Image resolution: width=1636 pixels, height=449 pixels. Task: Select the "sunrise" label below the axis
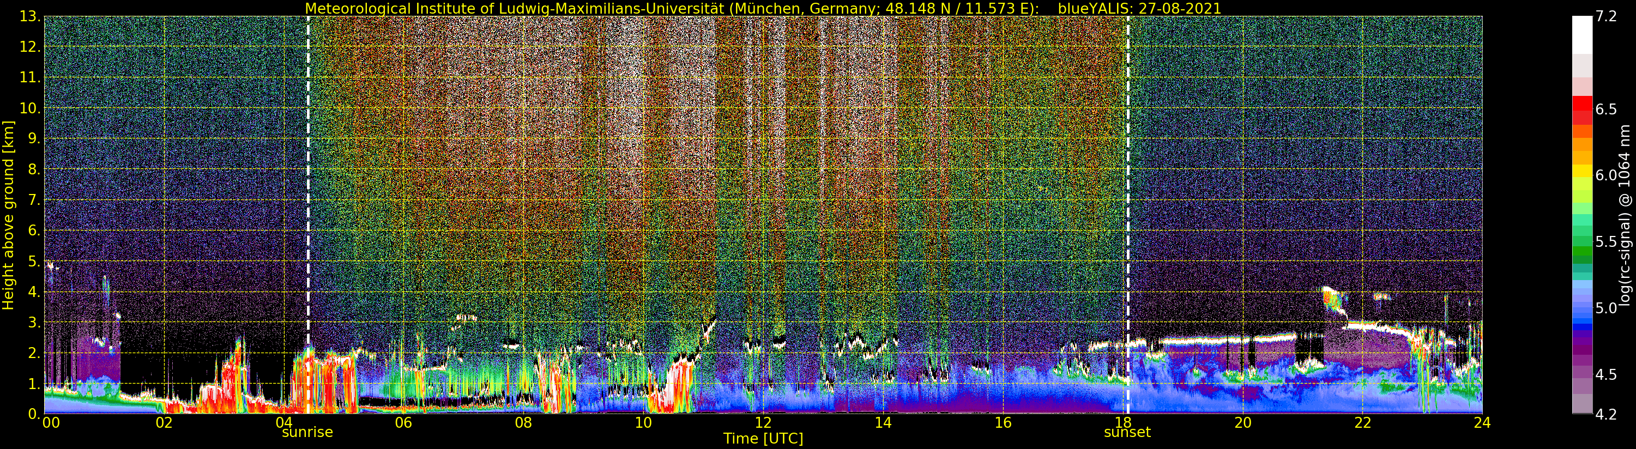click(x=307, y=433)
